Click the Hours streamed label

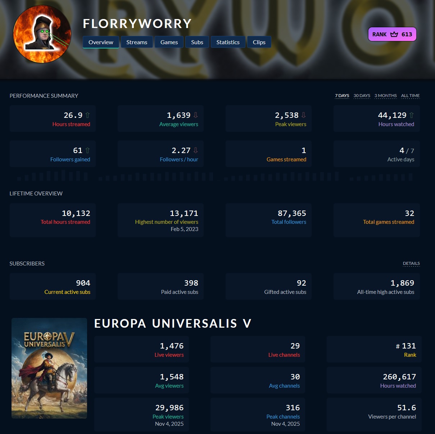[x=71, y=124]
